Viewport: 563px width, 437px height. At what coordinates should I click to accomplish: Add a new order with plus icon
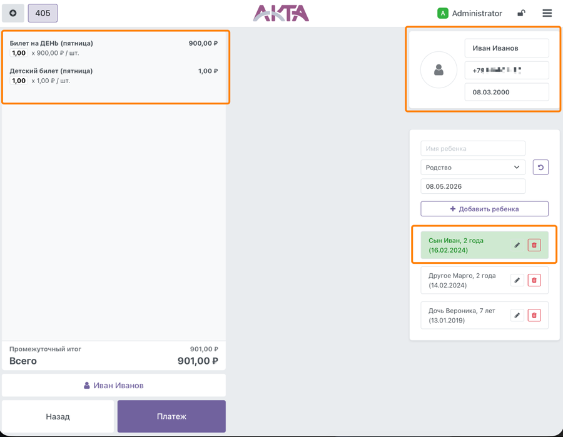point(13,13)
